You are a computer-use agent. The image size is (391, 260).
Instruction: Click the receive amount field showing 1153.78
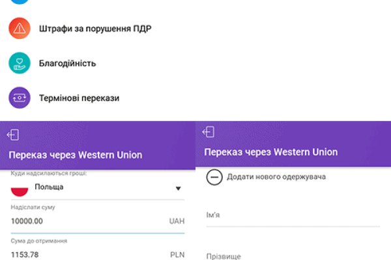pyautogui.click(x=85, y=254)
